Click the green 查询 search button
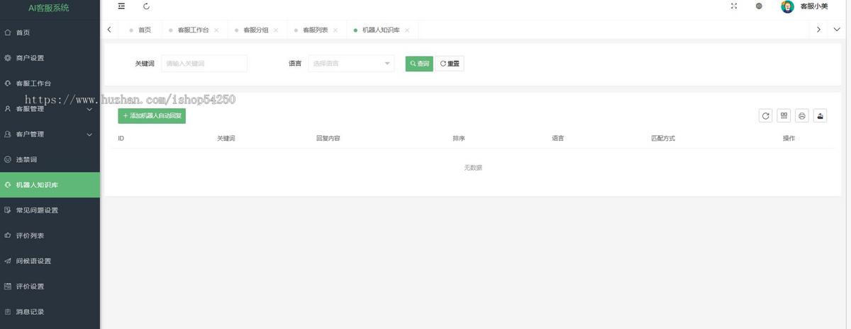The height and width of the screenshot is (329, 851). point(419,64)
